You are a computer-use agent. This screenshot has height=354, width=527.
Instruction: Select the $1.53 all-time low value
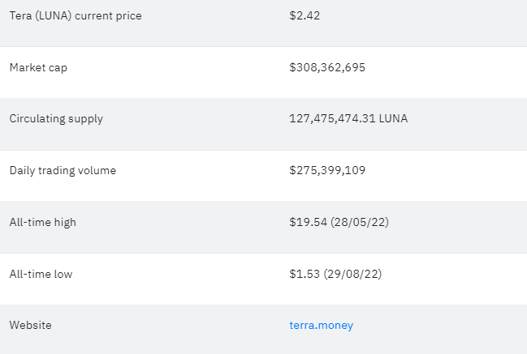[305, 274]
